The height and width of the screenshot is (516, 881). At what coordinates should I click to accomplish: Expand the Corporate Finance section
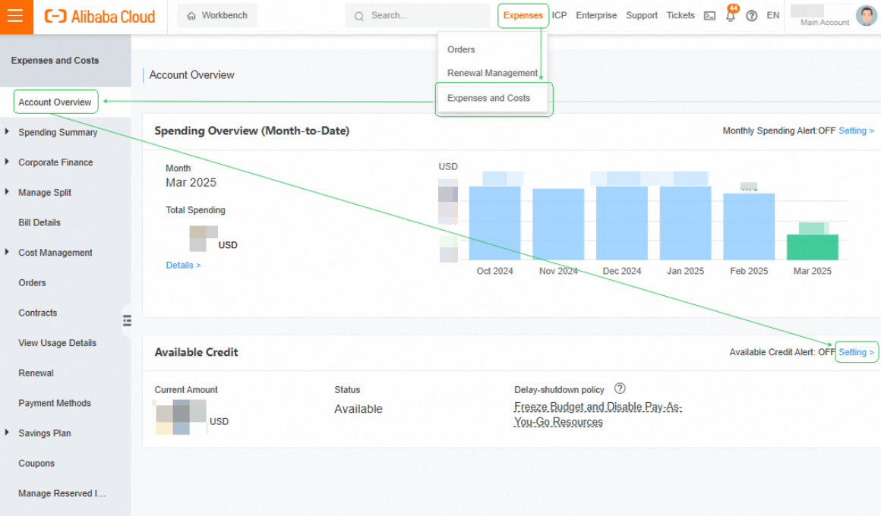[x=7, y=162]
